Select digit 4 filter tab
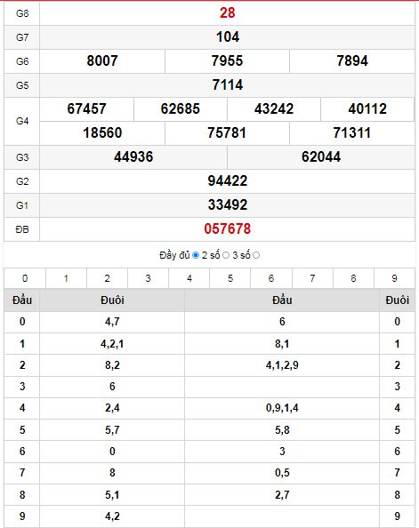This screenshot has width=419, height=528. point(189,278)
